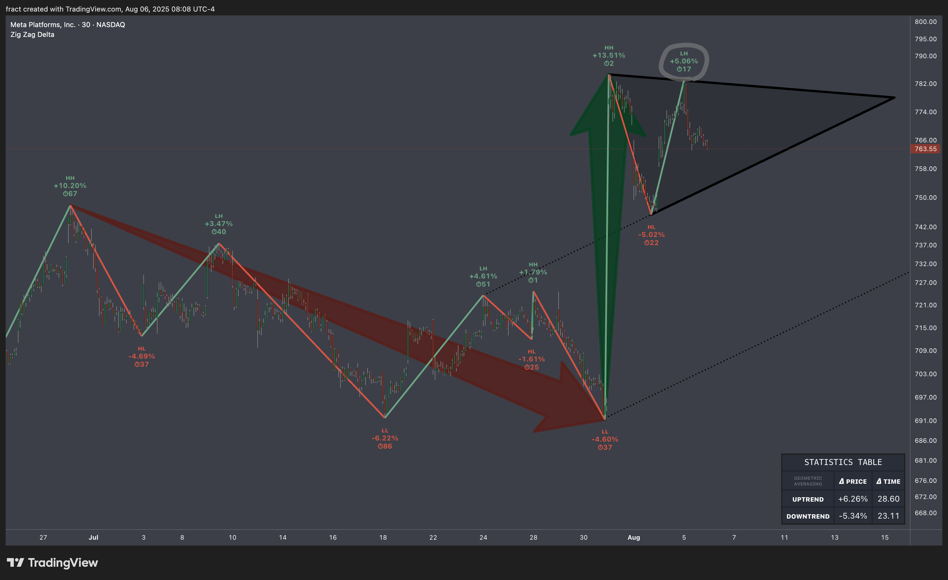Click the HL -5.02% swing label

point(651,235)
